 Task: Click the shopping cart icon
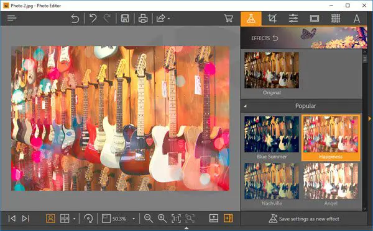(x=229, y=19)
